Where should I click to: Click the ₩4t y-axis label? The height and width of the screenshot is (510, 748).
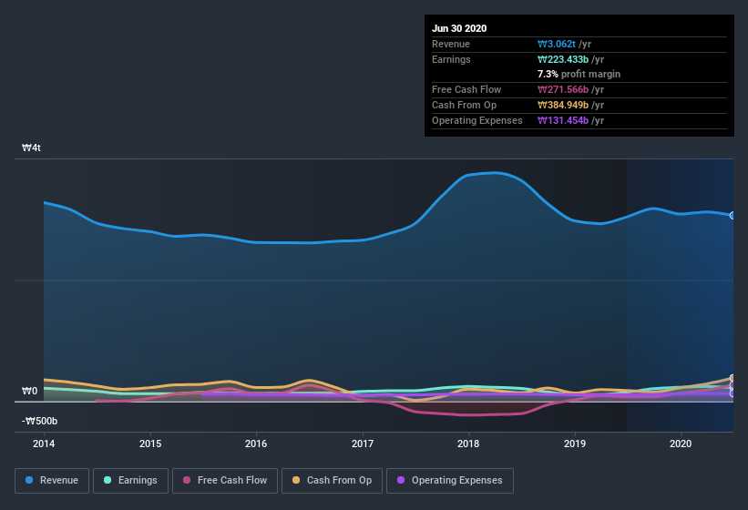31,148
